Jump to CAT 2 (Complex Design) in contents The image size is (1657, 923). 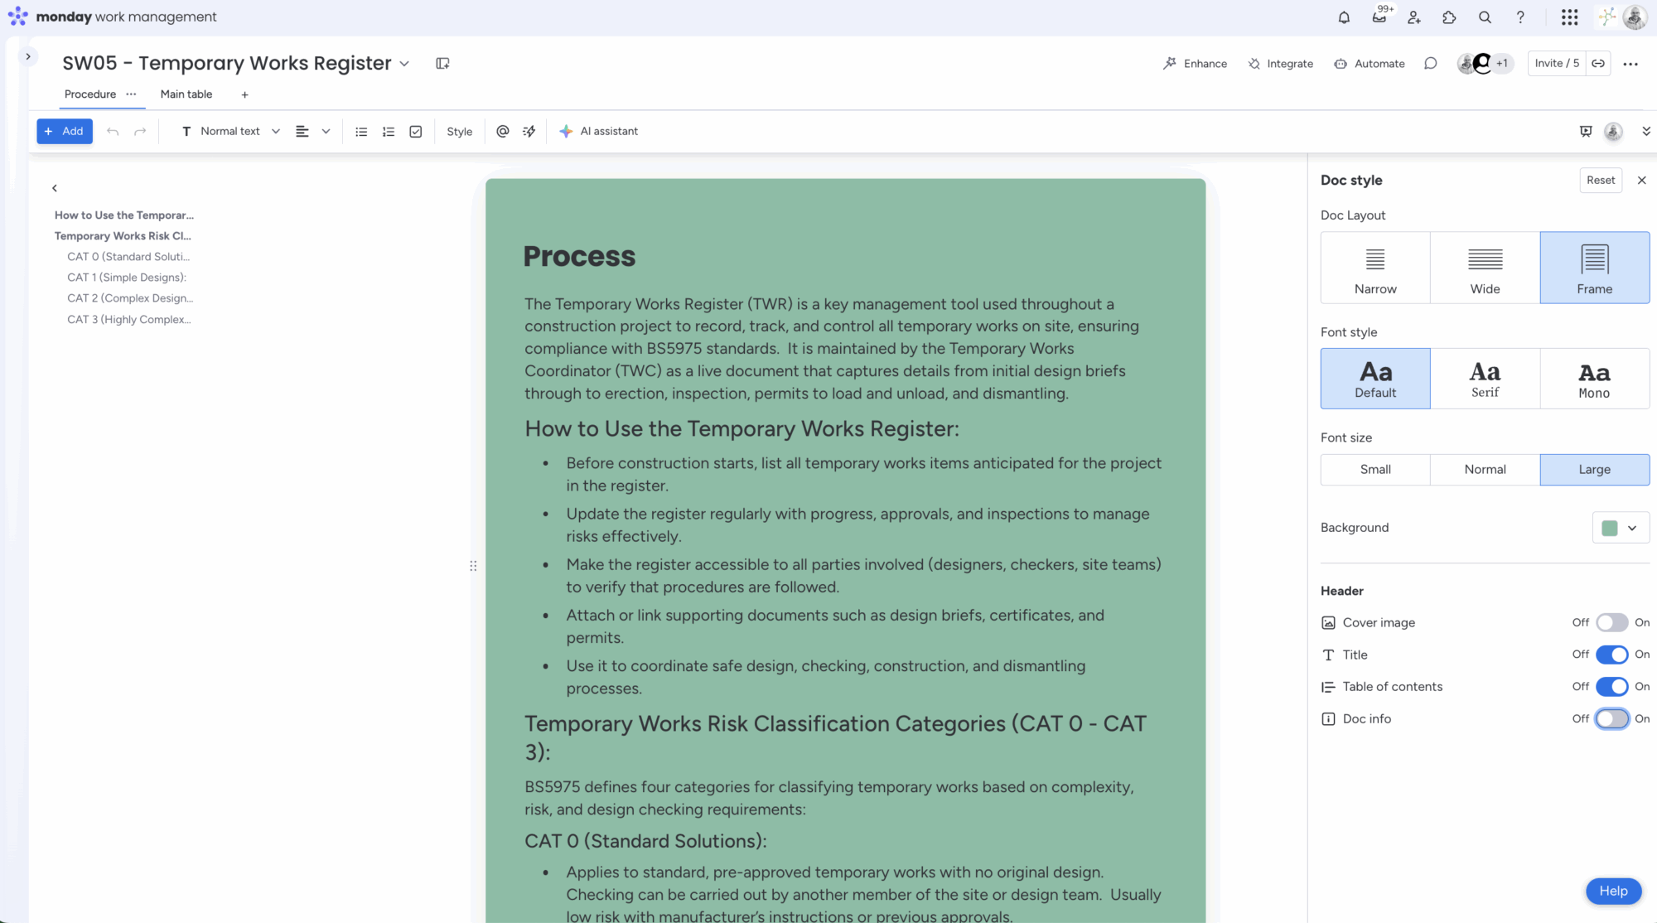[130, 298]
